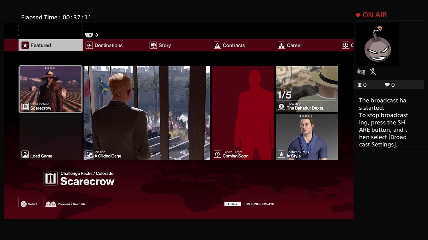Click the Online status badge
The image size is (428, 240).
(x=233, y=204)
